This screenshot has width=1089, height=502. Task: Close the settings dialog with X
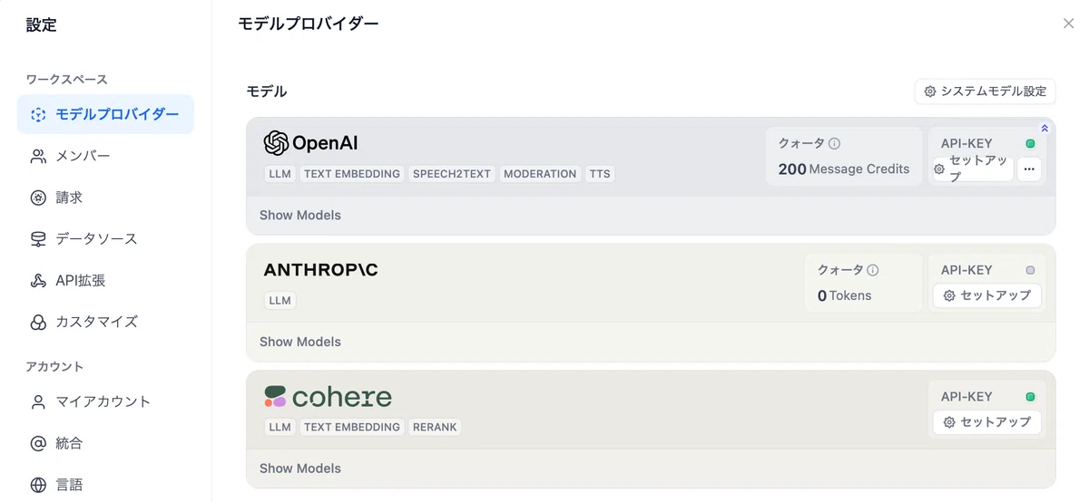(1068, 24)
